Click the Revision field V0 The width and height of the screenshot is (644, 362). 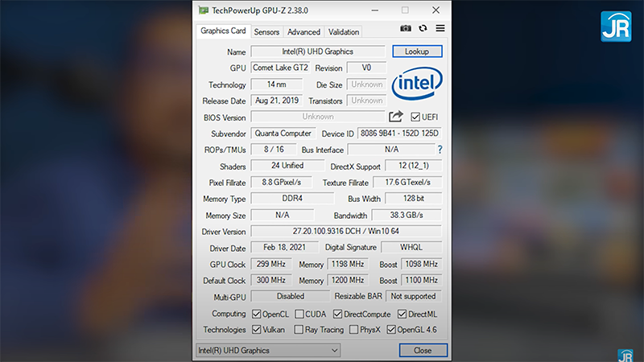click(x=366, y=68)
